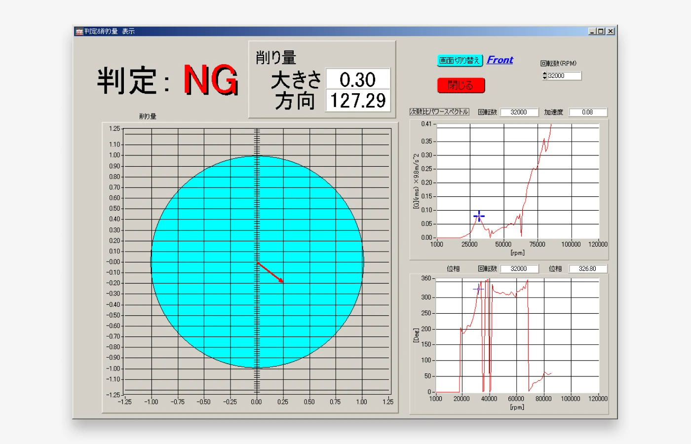Decrease RPM with the stepper down arrow

[544, 77]
